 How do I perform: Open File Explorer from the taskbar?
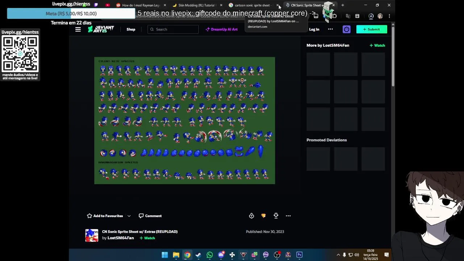tap(176, 255)
